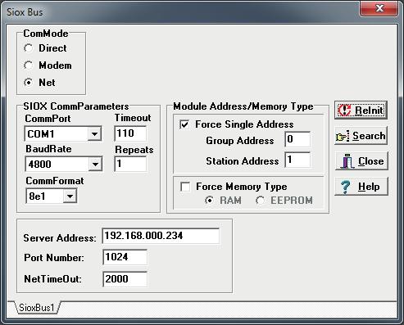This screenshot has width=404, height=325.
Task: Enable Force Memory Type checkbox
Action: 185,187
